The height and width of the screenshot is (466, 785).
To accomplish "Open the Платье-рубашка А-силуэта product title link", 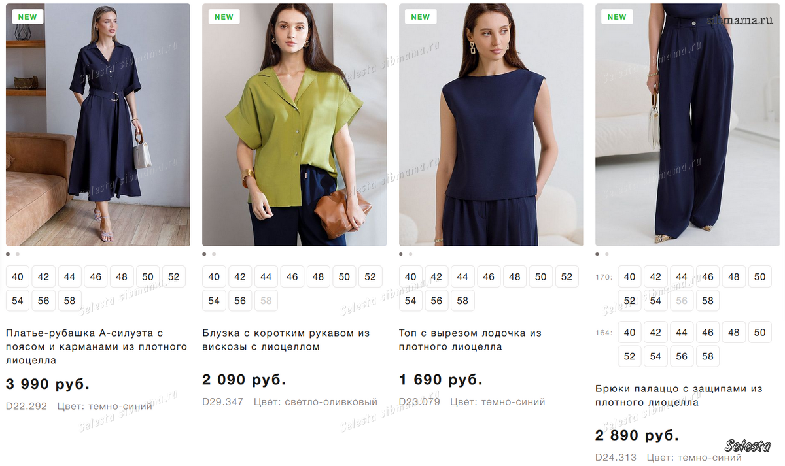I will click(96, 346).
